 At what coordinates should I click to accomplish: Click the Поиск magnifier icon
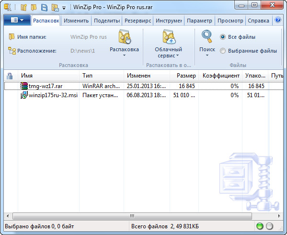pyautogui.click(x=207, y=36)
